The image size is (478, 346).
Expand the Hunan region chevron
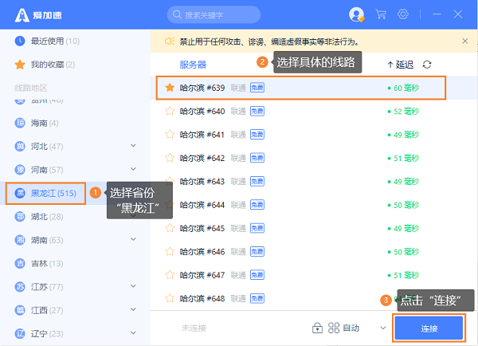(x=133, y=239)
